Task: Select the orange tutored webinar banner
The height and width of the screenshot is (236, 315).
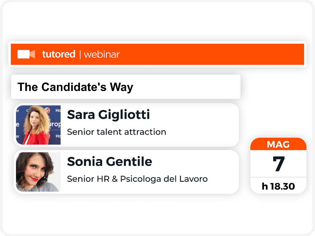Action: click(157, 54)
